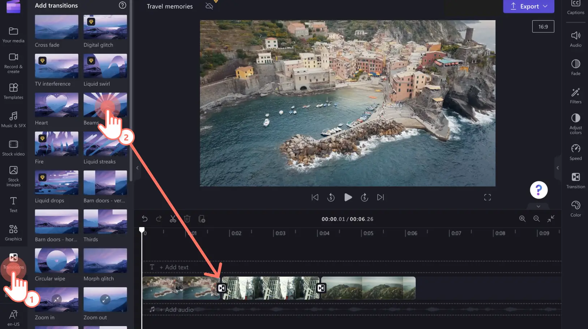Click the cloud sync-off icon
The image size is (588, 329).
[209, 6]
